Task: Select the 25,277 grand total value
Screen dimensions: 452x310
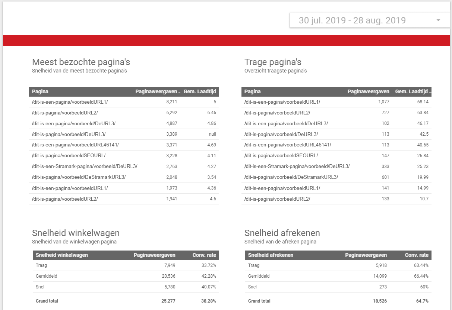Action: [x=168, y=301]
